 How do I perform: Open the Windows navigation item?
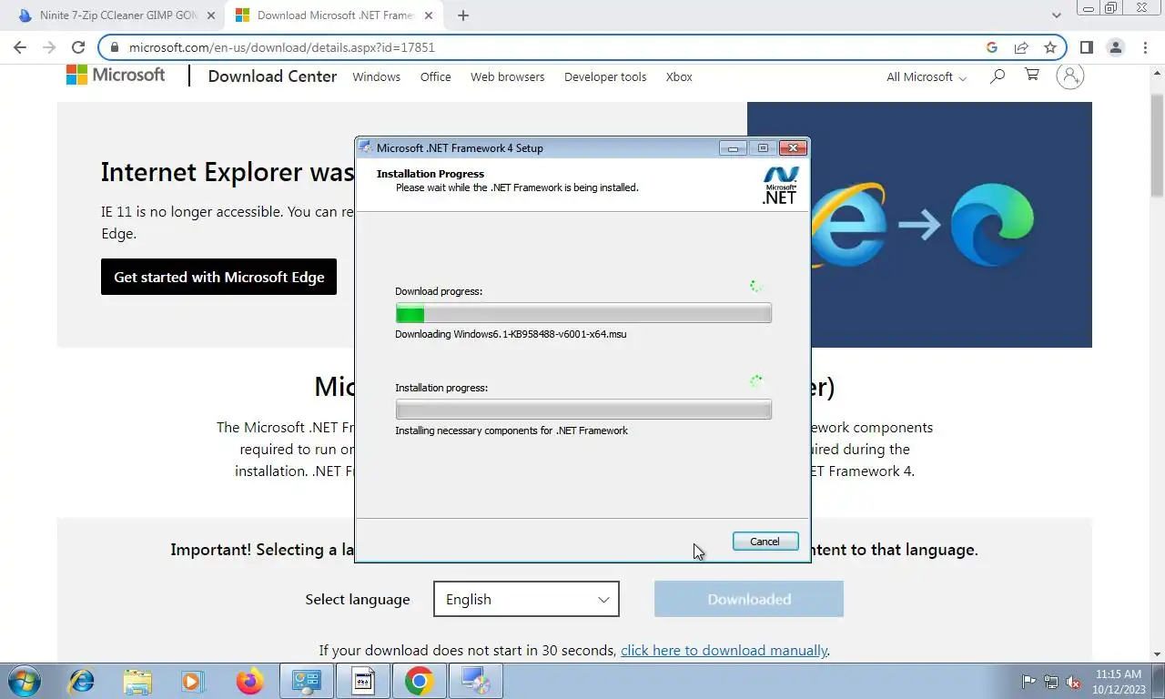pos(376,77)
